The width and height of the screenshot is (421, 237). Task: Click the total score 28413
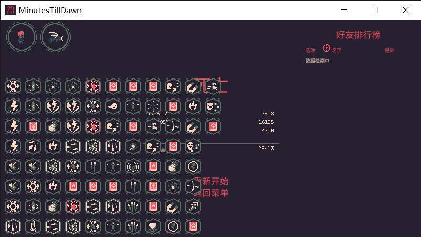coord(266,148)
